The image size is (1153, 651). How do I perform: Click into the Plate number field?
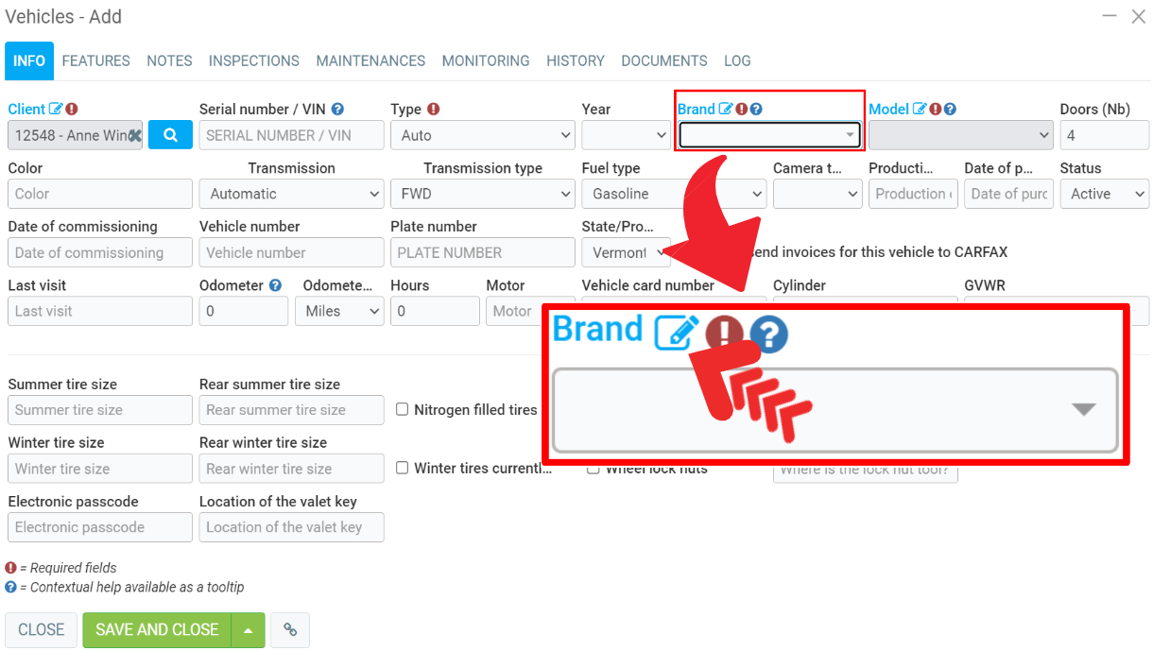pos(482,252)
